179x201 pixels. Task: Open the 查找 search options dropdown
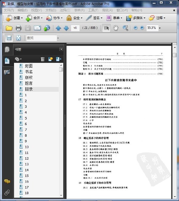click(58, 38)
